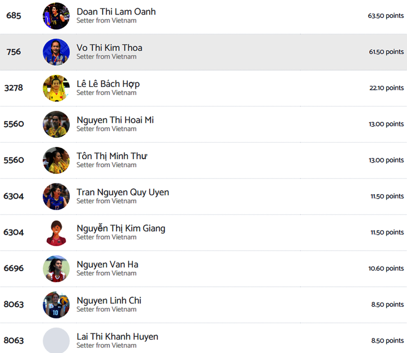The height and width of the screenshot is (353, 407).
Task: Select Nguyen Thi Hoai Mi's avatar image
Action: coord(56,124)
